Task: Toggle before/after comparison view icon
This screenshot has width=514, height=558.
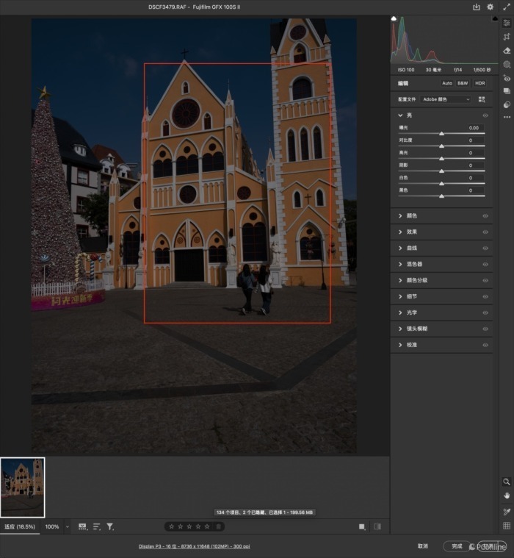Action: tap(377, 526)
